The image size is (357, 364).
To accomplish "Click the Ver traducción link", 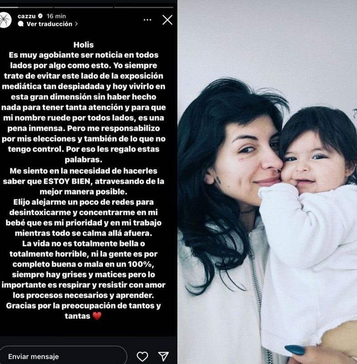I will 49,24.
